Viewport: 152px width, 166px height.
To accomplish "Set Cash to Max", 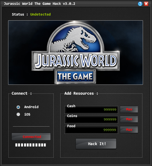I will pos(129,109).
